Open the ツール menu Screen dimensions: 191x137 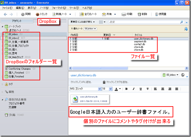pyautogui.click(x=74, y=8)
